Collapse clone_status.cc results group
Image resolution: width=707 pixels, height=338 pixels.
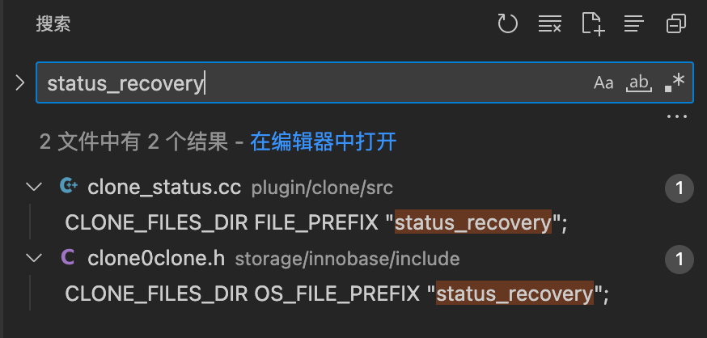tap(33, 188)
